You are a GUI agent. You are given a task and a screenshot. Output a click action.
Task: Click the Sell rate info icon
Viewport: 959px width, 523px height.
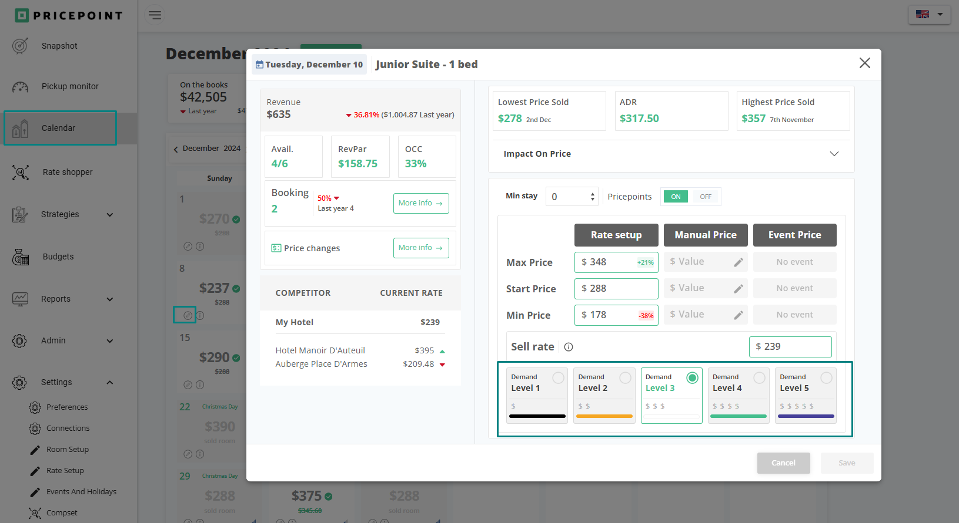[569, 347]
